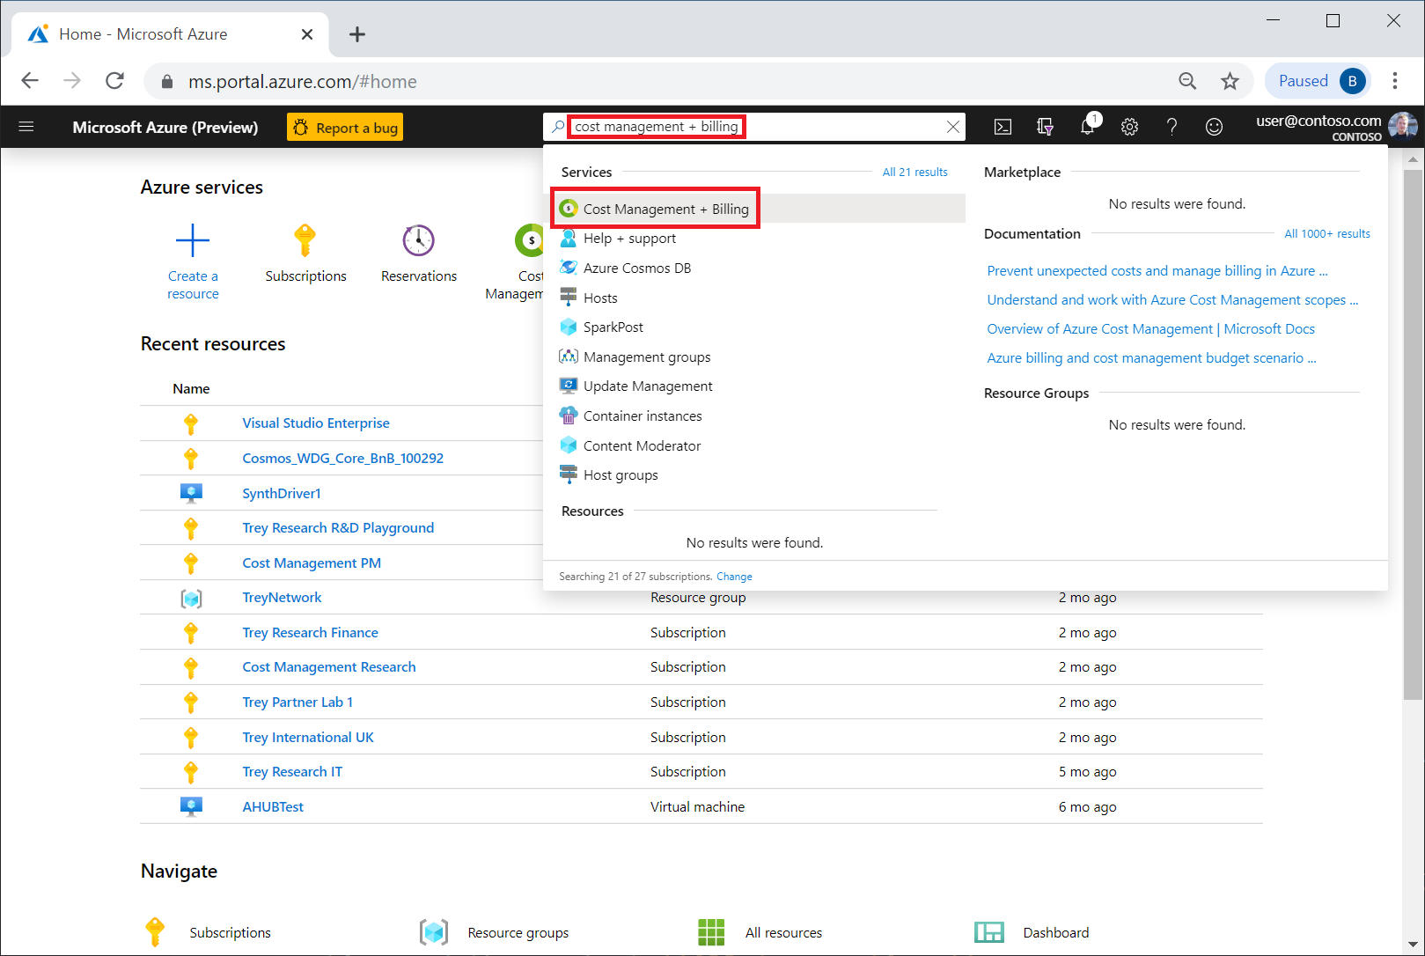Clear the portal search box

pyautogui.click(x=952, y=127)
